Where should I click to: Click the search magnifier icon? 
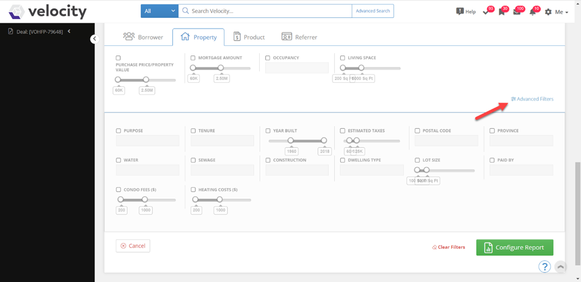[186, 11]
